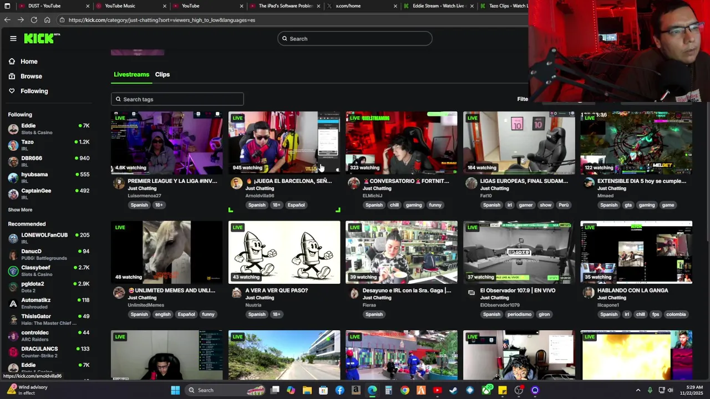Open Sticky Notes from taskbar
This screenshot has width=710, height=399.
pyautogui.click(x=503, y=390)
